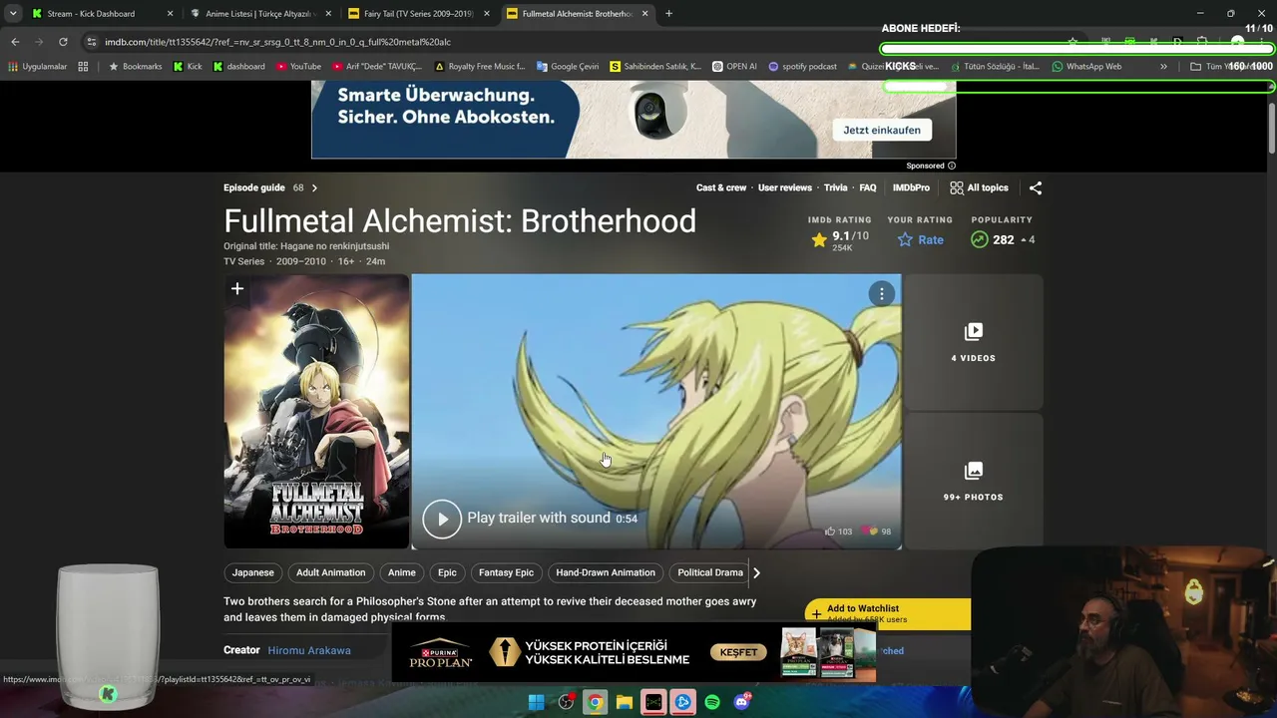Open the new browser tab

[668, 14]
